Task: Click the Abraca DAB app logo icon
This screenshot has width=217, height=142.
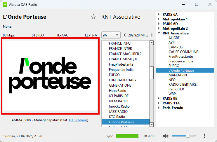Action: pyautogui.click(x=5, y=4)
